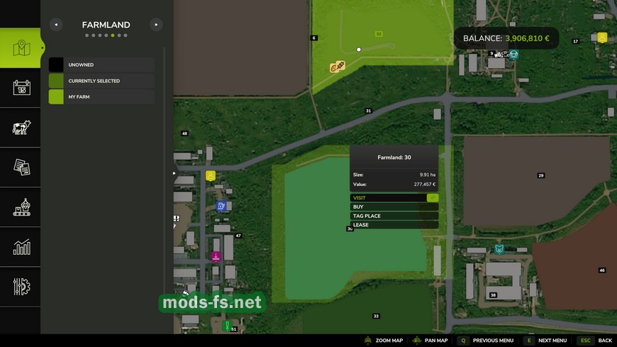Click the orange wheat icon on map
Screen dimensions: 617x347
point(338,67)
